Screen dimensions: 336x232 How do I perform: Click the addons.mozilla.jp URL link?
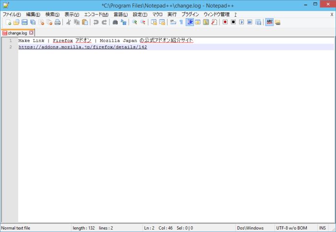83,47
